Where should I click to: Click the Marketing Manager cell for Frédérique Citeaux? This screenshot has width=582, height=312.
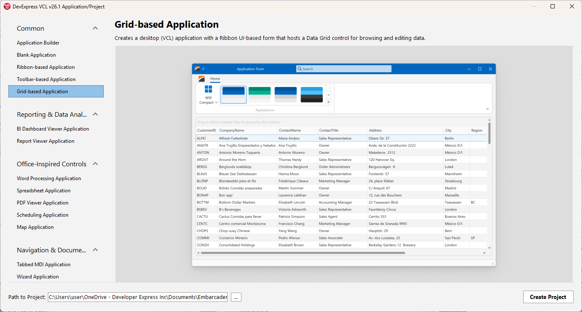pos(343,181)
